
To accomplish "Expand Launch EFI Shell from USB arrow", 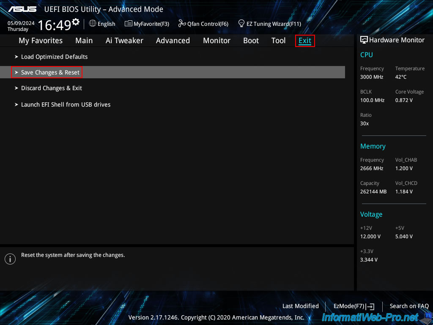I will tap(16, 105).
